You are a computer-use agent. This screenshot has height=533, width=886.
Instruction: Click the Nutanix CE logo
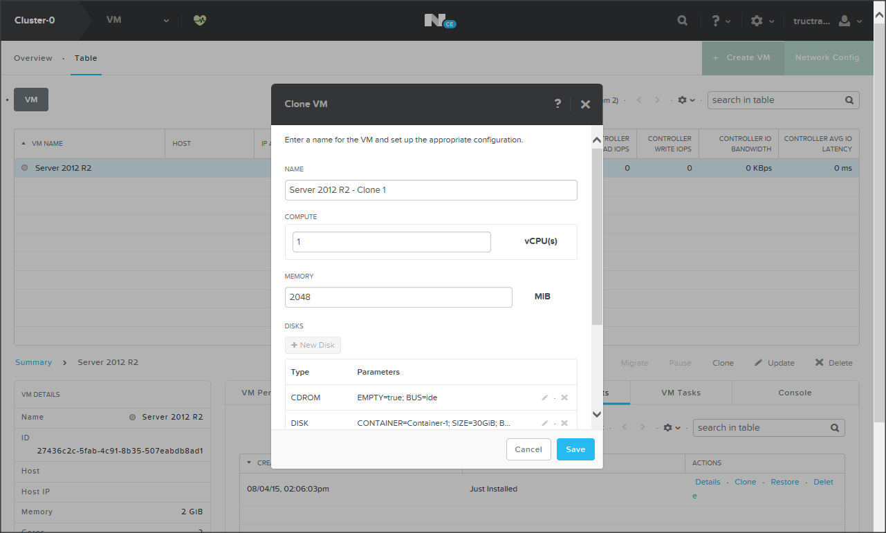[440, 21]
